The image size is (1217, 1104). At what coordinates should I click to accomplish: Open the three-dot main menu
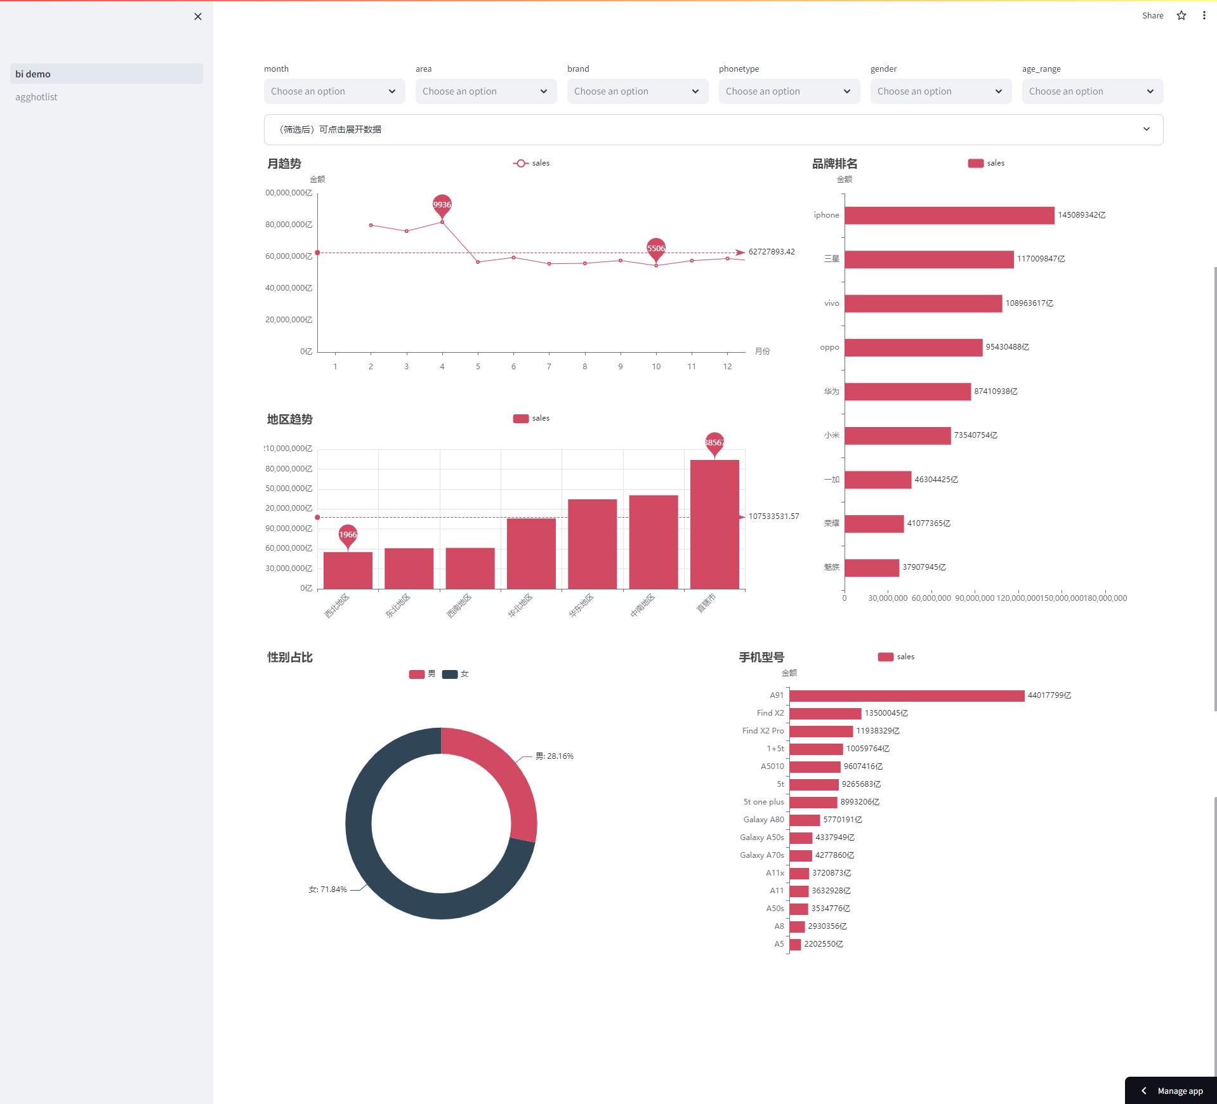click(1204, 15)
